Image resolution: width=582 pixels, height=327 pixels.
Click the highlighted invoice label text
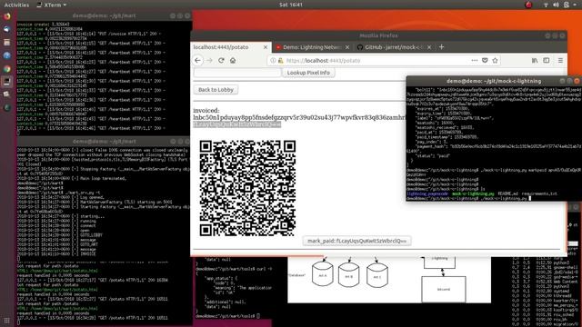236,124
